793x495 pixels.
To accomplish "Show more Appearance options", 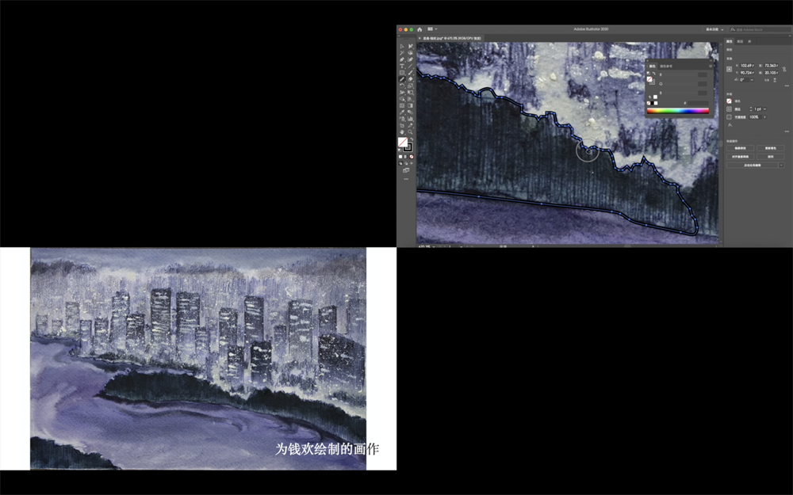I will (x=787, y=131).
